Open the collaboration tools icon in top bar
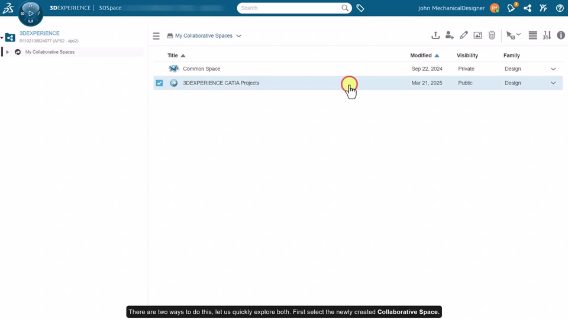The height and width of the screenshot is (319, 568). [543, 8]
